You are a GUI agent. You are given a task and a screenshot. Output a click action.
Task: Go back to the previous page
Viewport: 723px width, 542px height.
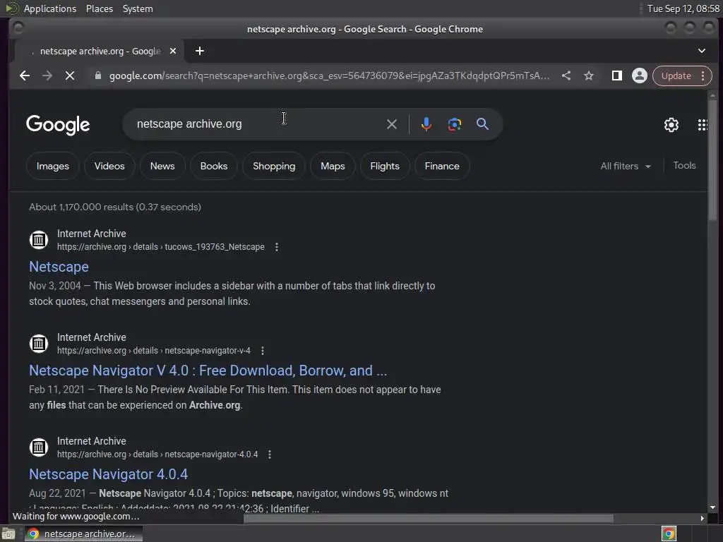(x=25, y=76)
